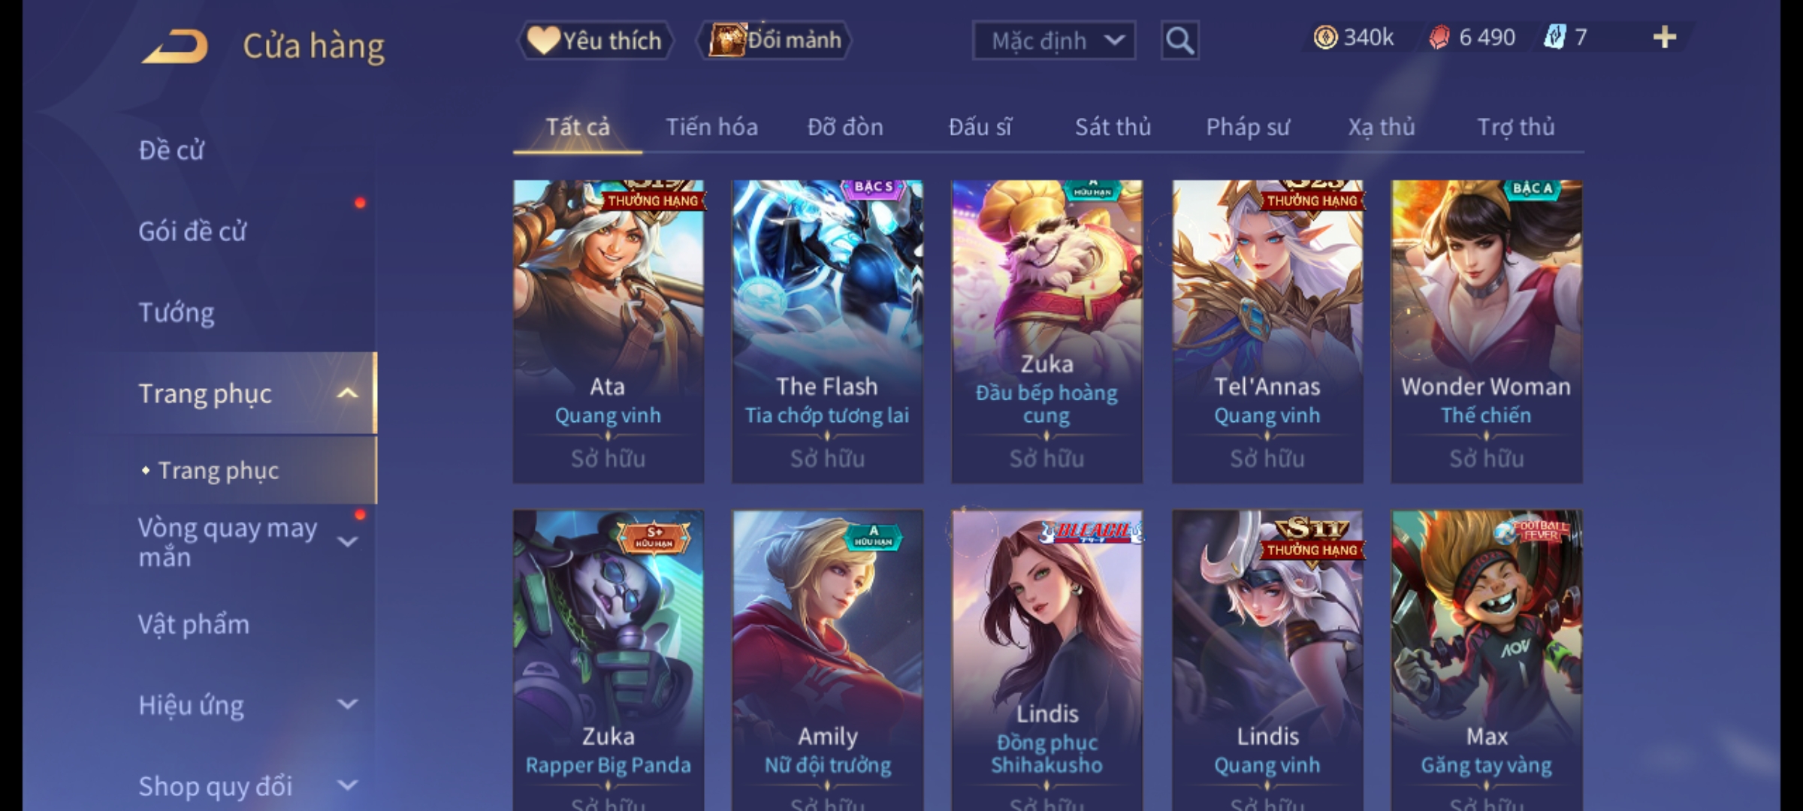Open the Mặc định sort dropdown
This screenshot has height=811, width=1803.
(x=1053, y=41)
